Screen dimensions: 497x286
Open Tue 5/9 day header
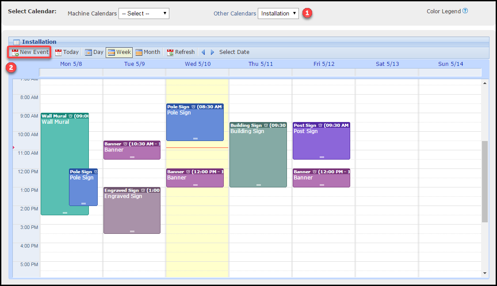coord(134,64)
